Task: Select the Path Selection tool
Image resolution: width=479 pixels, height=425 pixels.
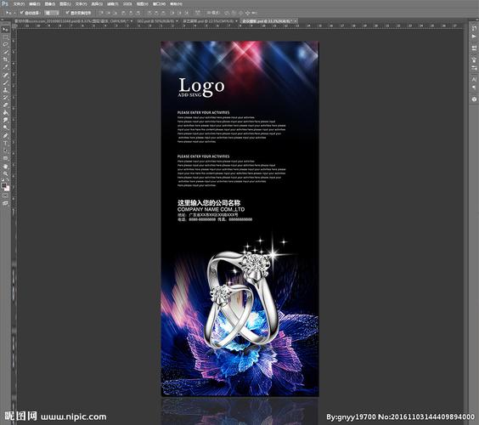Action: [x=5, y=150]
